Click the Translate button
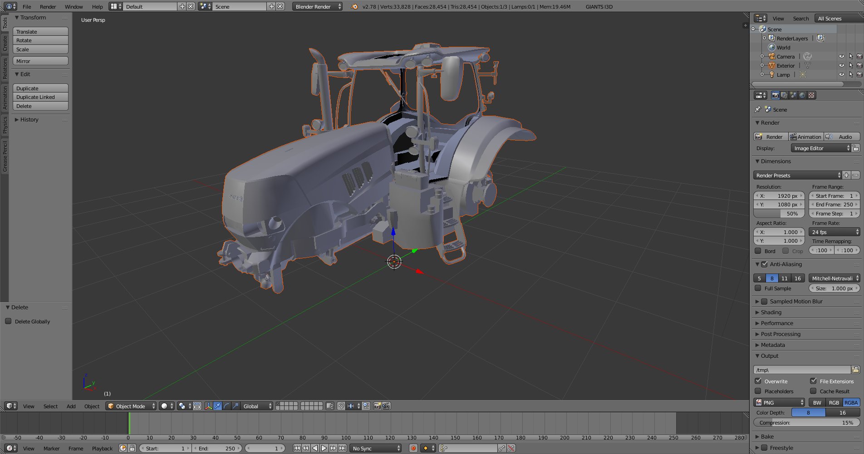 click(x=40, y=31)
